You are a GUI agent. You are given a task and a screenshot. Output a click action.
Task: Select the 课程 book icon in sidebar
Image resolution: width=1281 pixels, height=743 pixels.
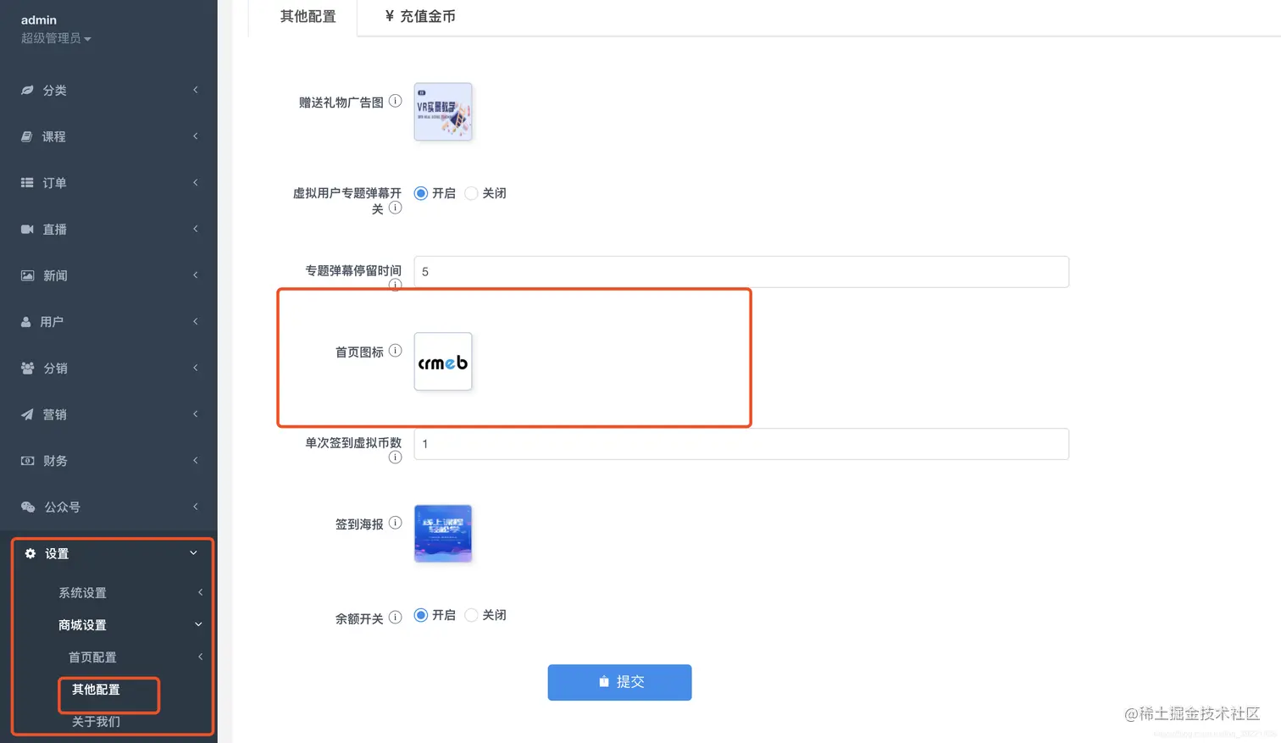click(x=26, y=136)
